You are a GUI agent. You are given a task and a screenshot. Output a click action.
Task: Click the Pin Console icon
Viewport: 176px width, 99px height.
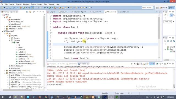coord(157,64)
